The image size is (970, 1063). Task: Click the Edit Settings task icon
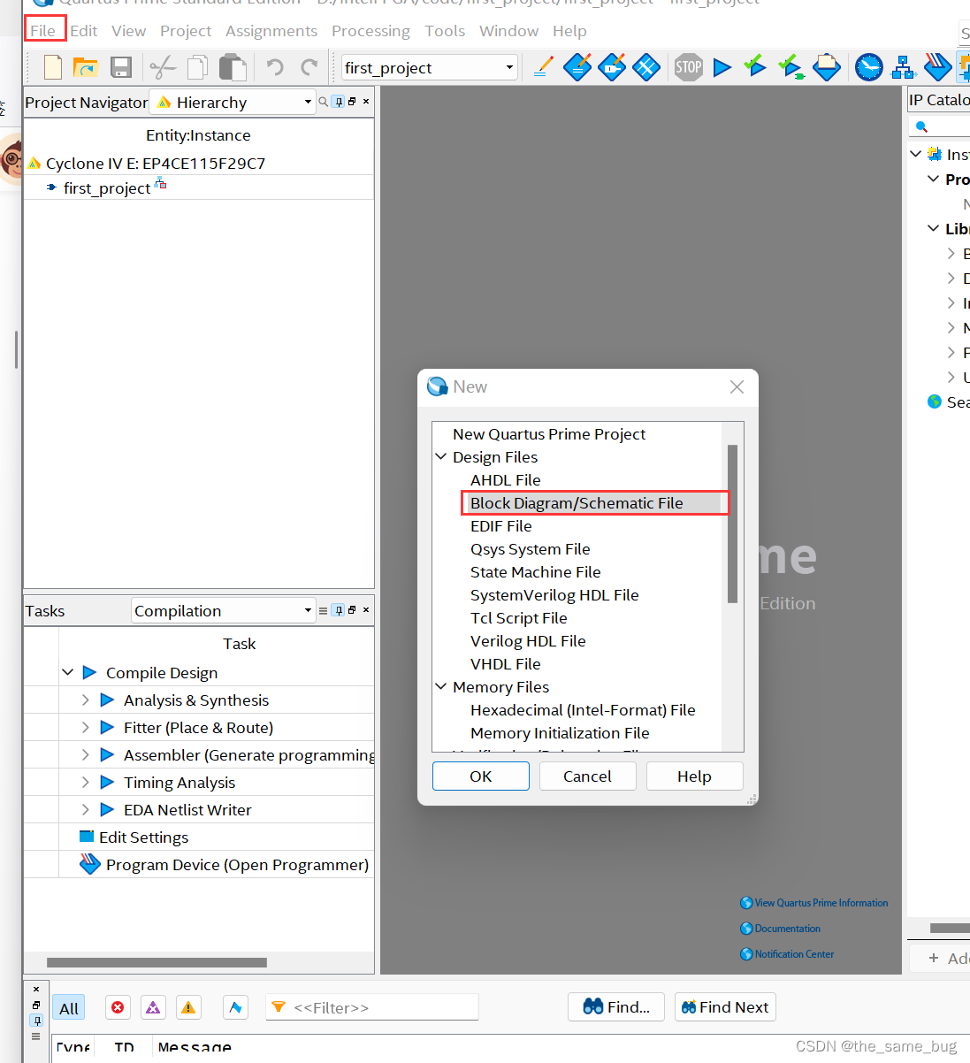click(87, 836)
